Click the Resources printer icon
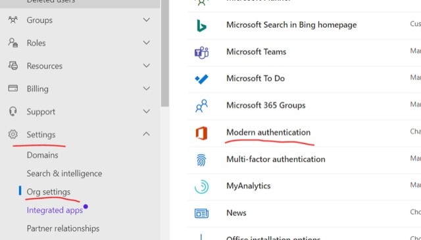Viewport: 421px width, 240px height. [x=13, y=66]
